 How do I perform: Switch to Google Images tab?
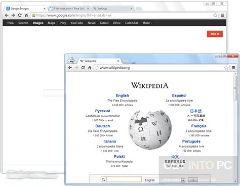tap(25, 9)
